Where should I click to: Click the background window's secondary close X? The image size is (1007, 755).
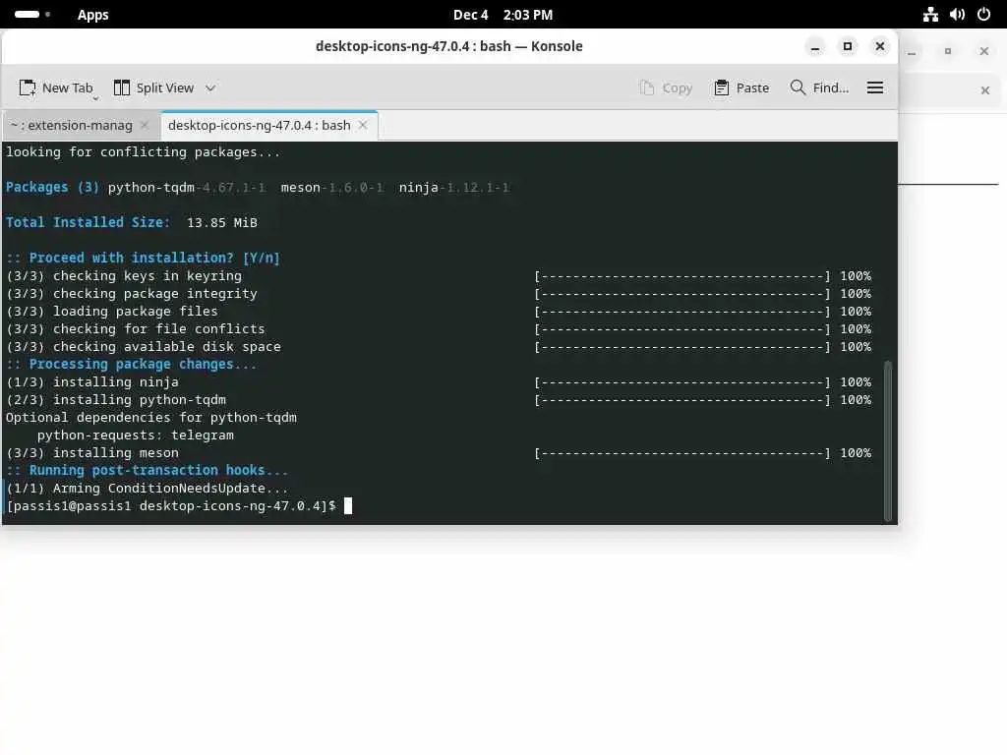pos(985,90)
